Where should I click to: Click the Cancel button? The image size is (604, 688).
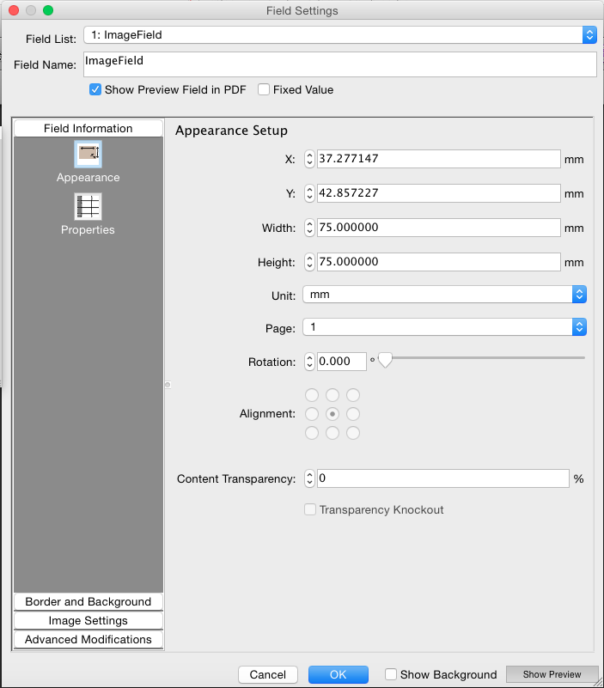pos(268,674)
